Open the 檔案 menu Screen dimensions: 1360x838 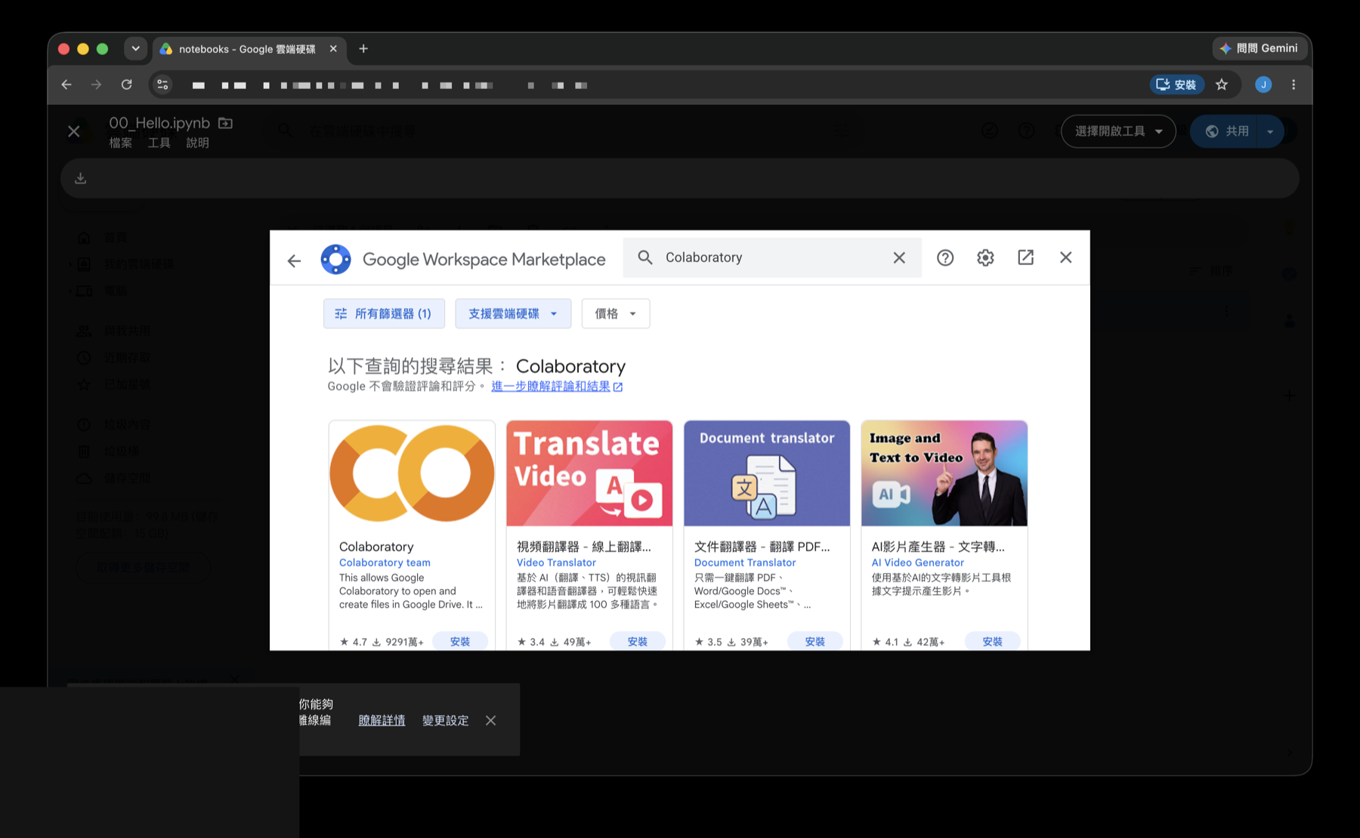(x=120, y=143)
